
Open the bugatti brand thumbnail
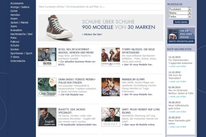47,117
